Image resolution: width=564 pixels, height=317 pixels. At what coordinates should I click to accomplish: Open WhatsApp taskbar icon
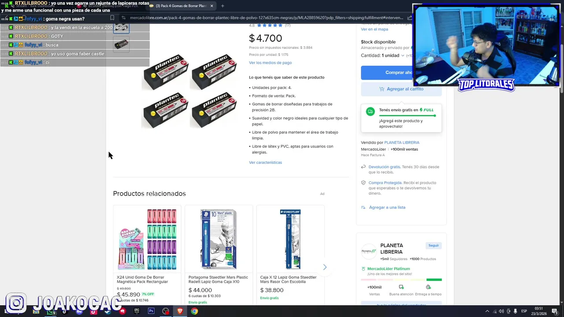tap(51, 312)
